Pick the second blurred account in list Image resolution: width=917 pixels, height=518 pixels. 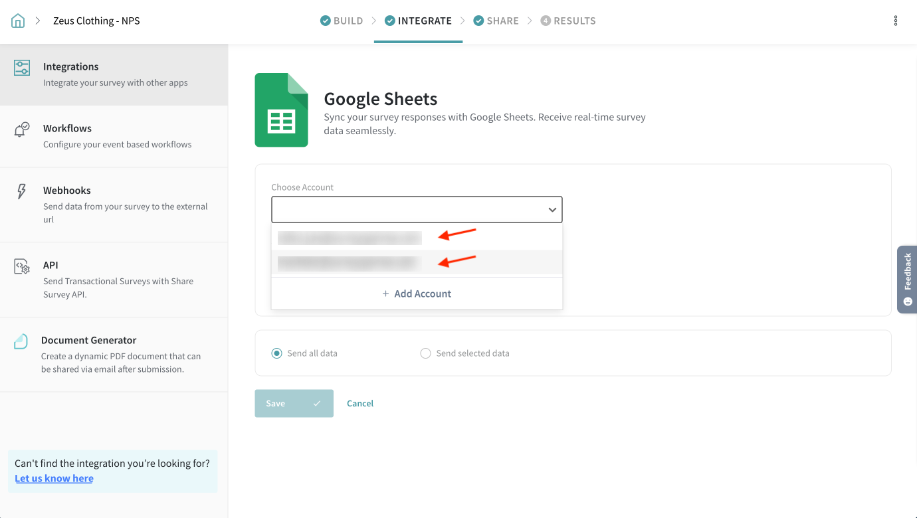417,263
